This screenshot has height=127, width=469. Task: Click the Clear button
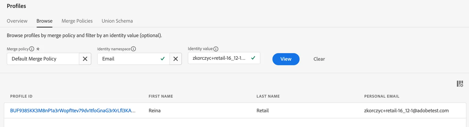319,59
